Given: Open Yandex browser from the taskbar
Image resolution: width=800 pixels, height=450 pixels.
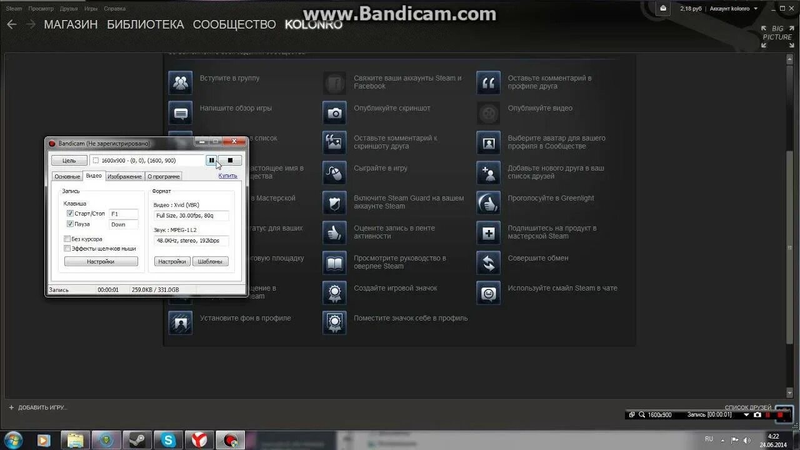Looking at the screenshot, I should click(x=199, y=440).
